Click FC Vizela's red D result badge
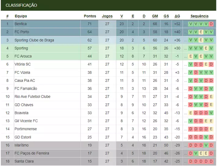 [x=196, y=72]
